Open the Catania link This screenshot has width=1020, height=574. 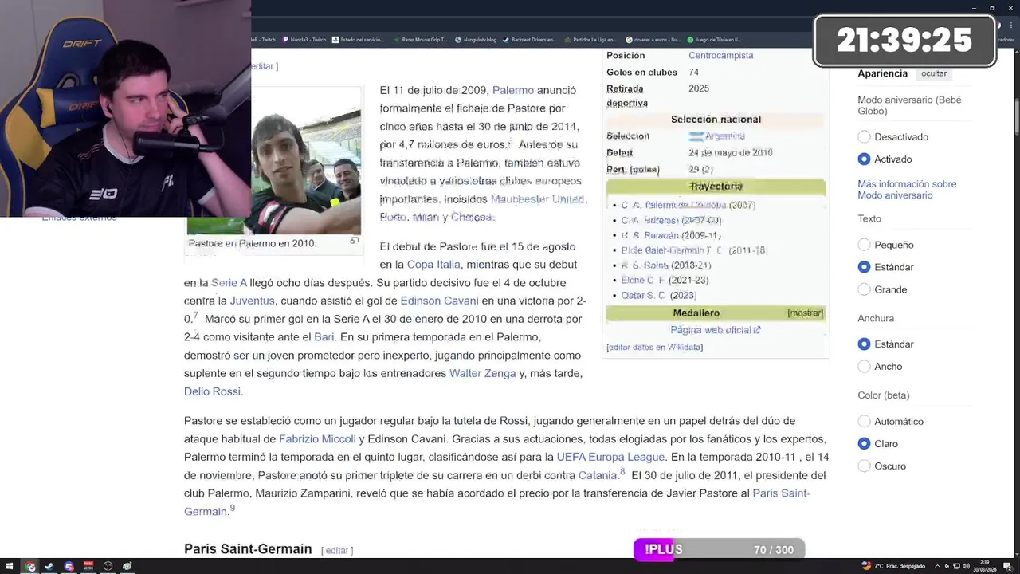click(598, 476)
